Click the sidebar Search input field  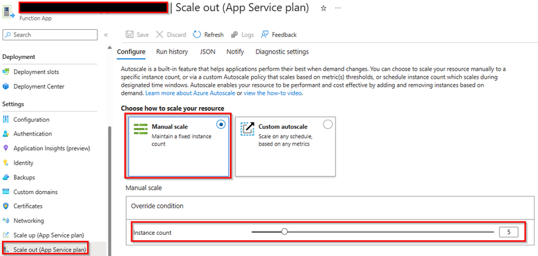50,34
